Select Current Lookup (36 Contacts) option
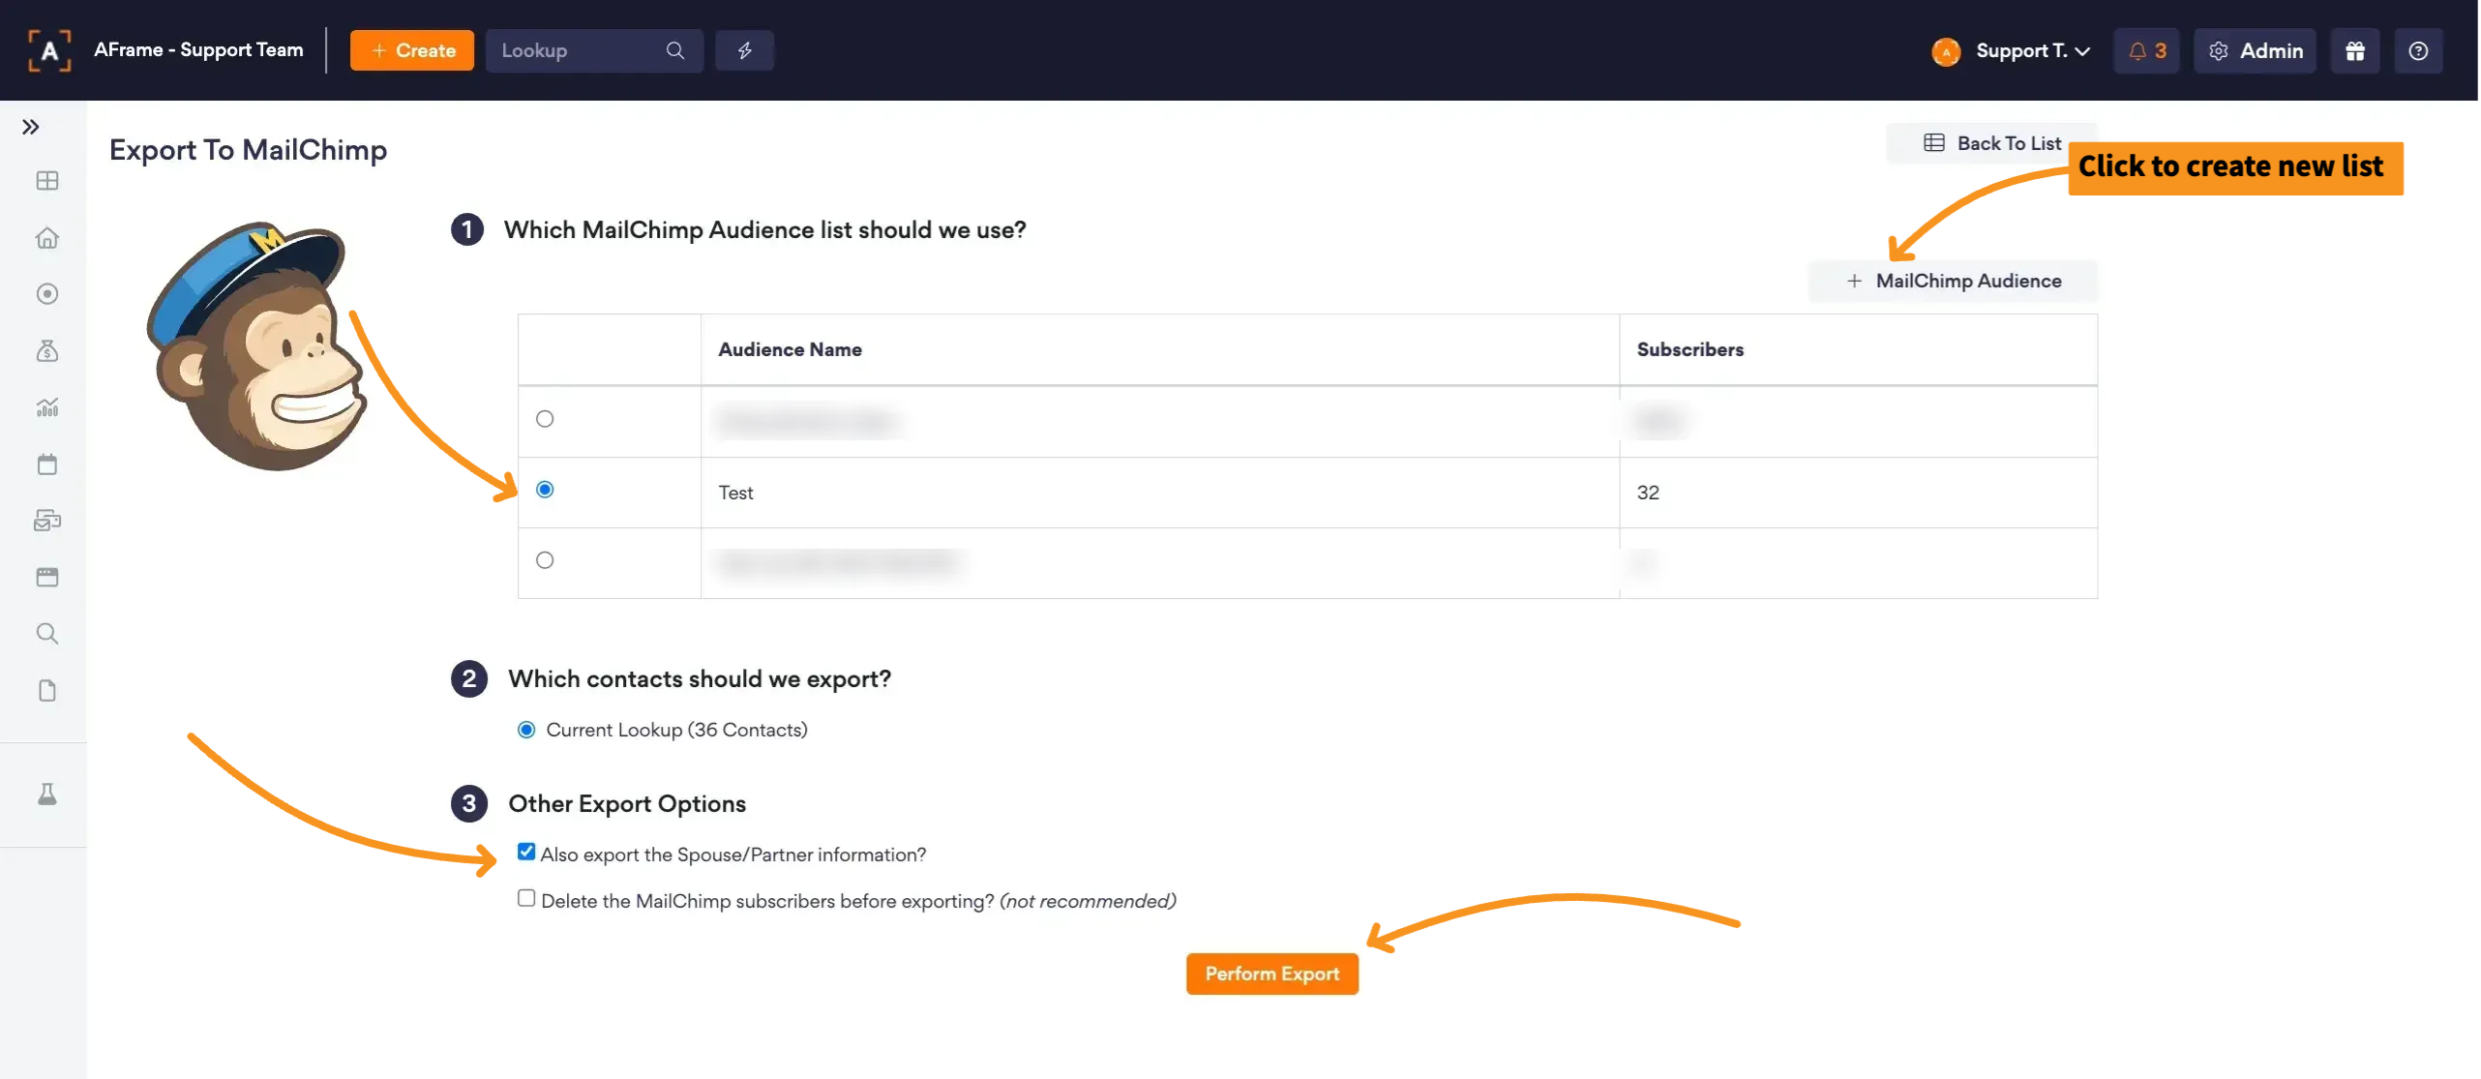The height and width of the screenshot is (1079, 2481). (x=526, y=730)
